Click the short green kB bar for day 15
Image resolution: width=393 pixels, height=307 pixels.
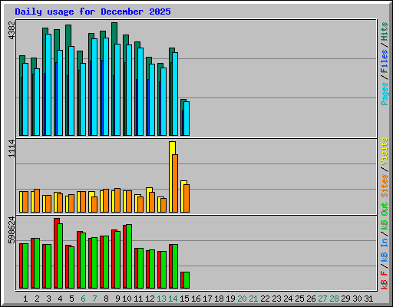tap(187, 280)
